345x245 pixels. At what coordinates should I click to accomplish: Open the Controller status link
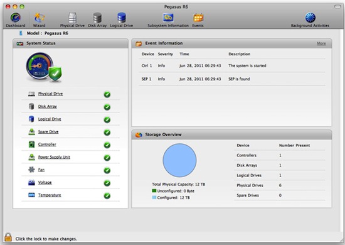[x=47, y=144]
